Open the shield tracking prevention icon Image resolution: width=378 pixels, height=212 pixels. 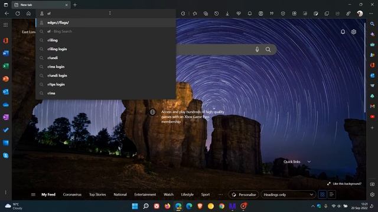(x=283, y=14)
